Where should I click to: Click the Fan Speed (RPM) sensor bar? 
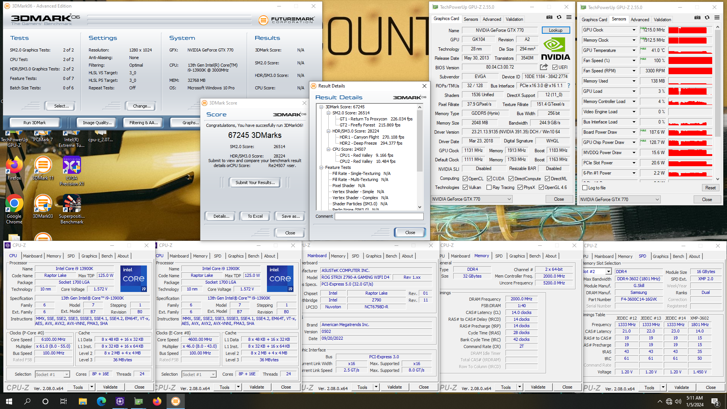click(x=690, y=71)
